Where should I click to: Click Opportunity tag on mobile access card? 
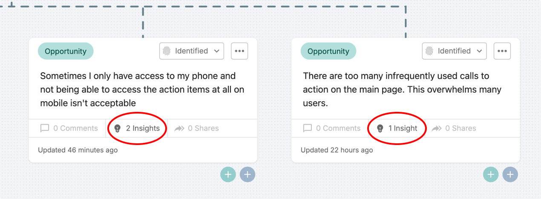tap(66, 51)
